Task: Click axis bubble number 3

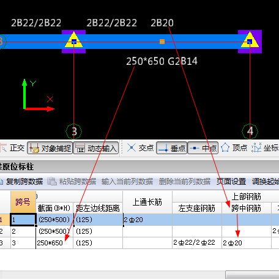Action: 74,132
